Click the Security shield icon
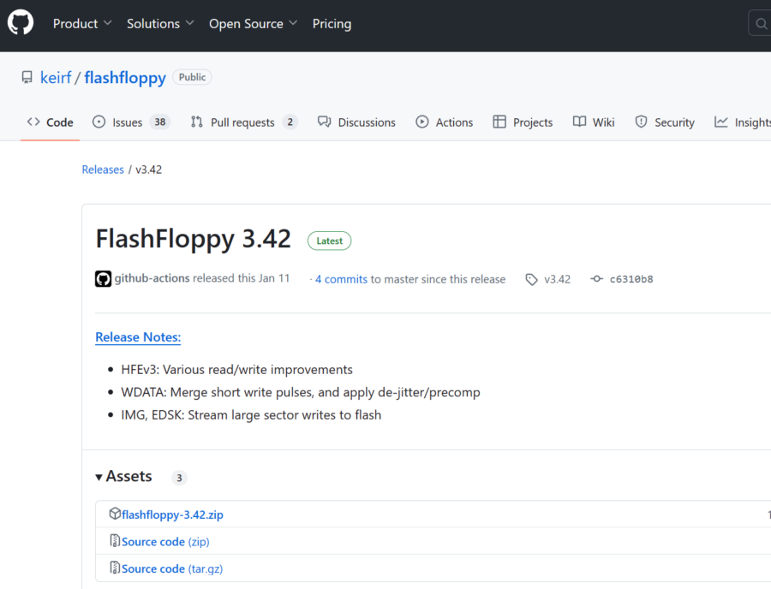The image size is (771, 589). point(641,122)
